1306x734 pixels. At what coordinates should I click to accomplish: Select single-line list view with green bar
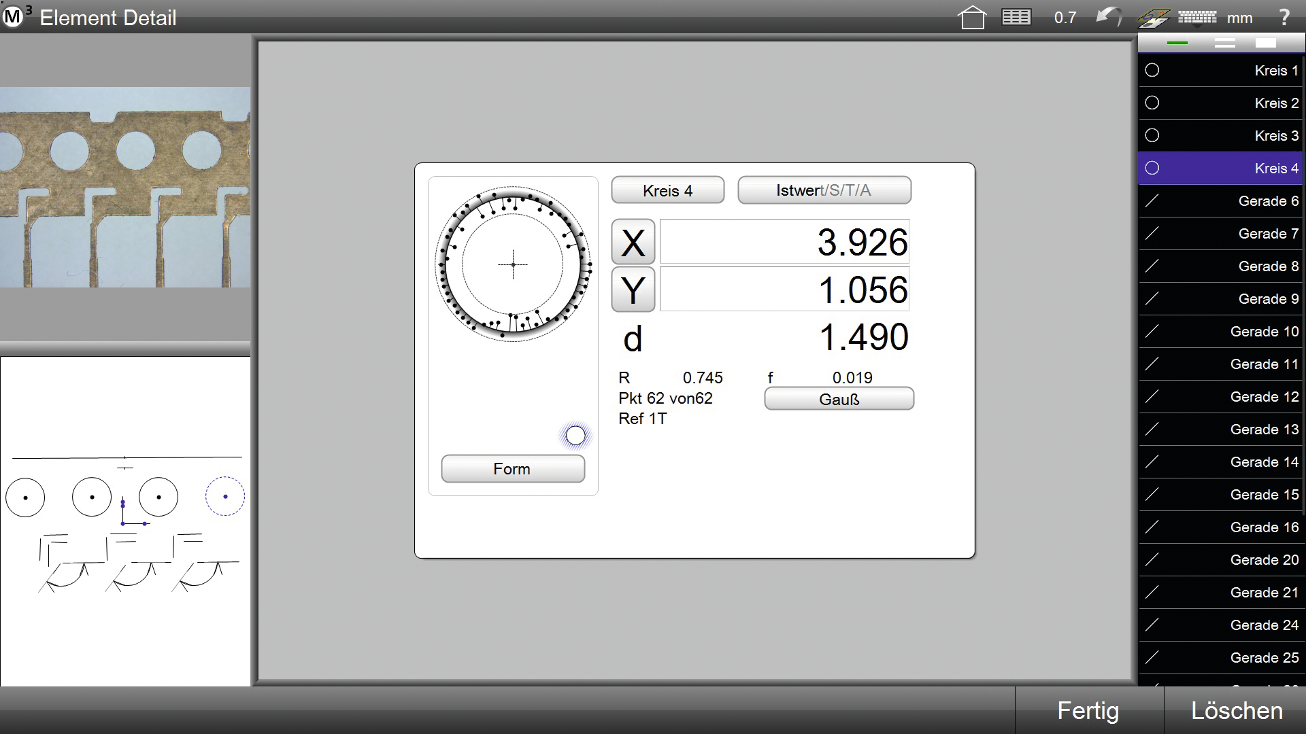coord(1177,43)
